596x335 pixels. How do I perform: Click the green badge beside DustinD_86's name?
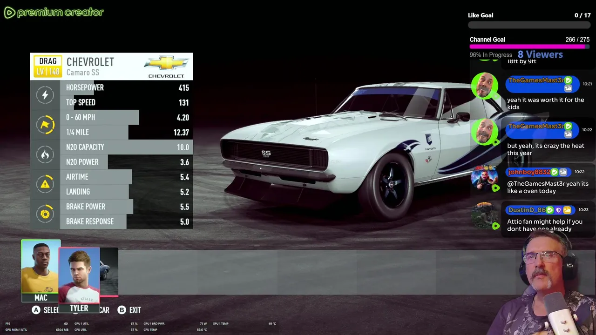coord(550,210)
